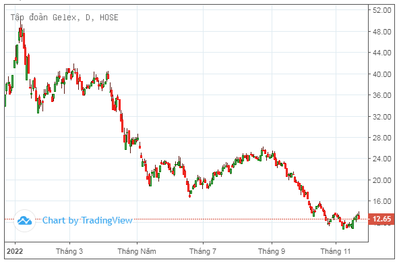Click the Tháng 9 time axis label
Image resolution: width=399 pixels, height=264 pixels.
(x=272, y=252)
